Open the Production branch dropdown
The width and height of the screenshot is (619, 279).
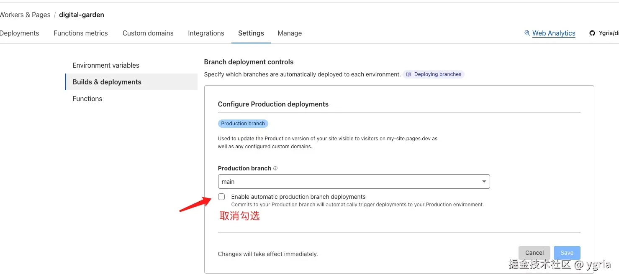[x=354, y=182]
